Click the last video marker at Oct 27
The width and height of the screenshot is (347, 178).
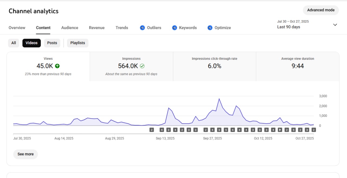[x=314, y=130]
